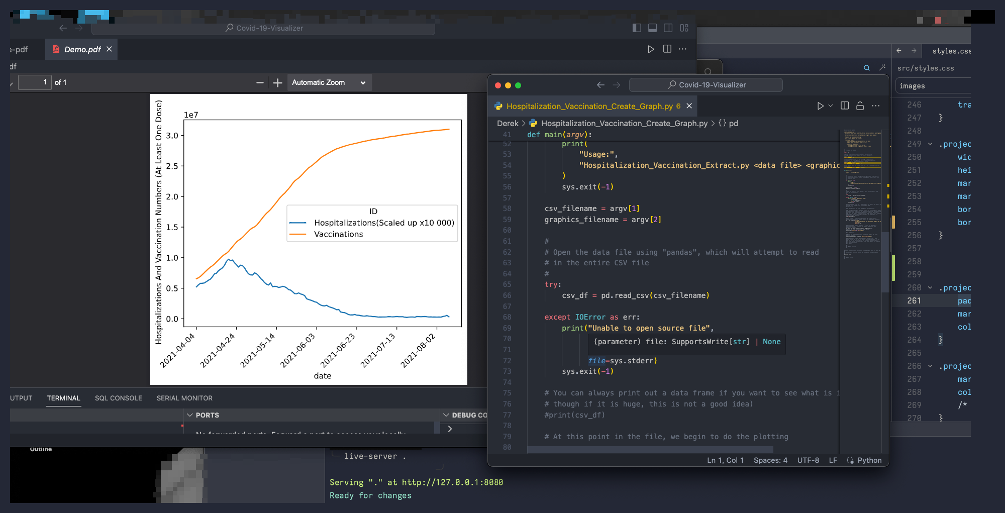
Task: Click the http://127.0.0.1:8080 URL in terminal
Action: click(x=452, y=482)
